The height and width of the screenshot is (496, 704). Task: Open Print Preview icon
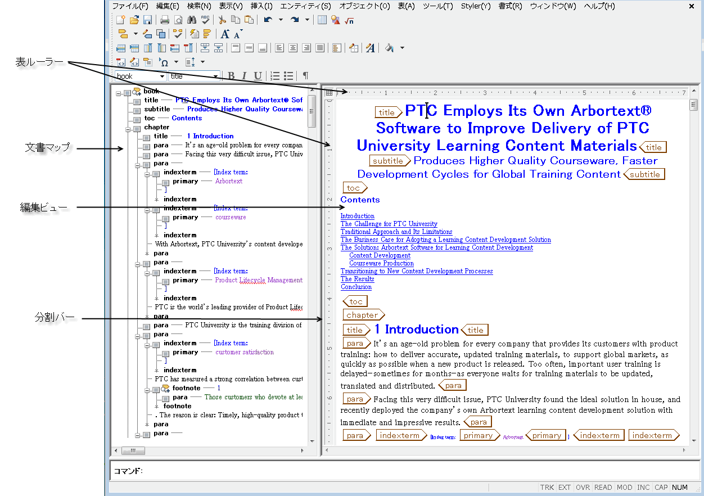(178, 20)
